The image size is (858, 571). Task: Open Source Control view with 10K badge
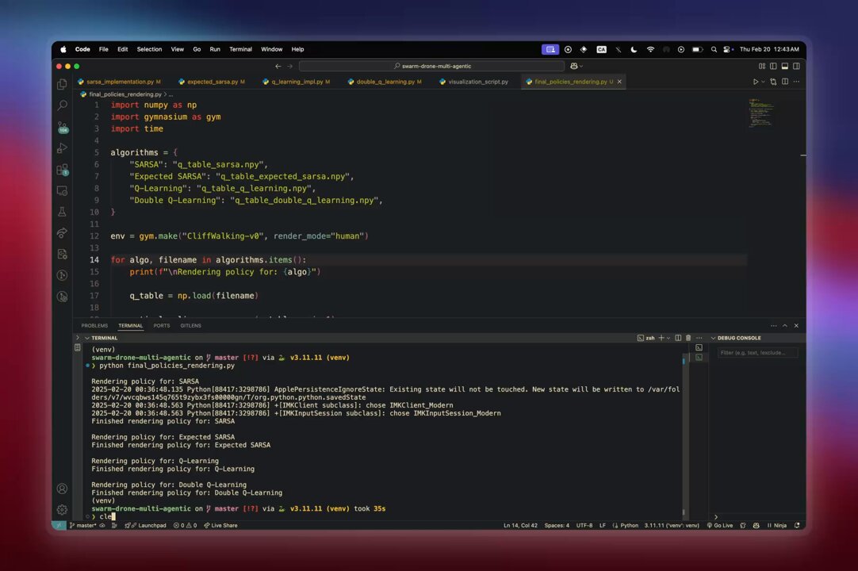tap(63, 127)
